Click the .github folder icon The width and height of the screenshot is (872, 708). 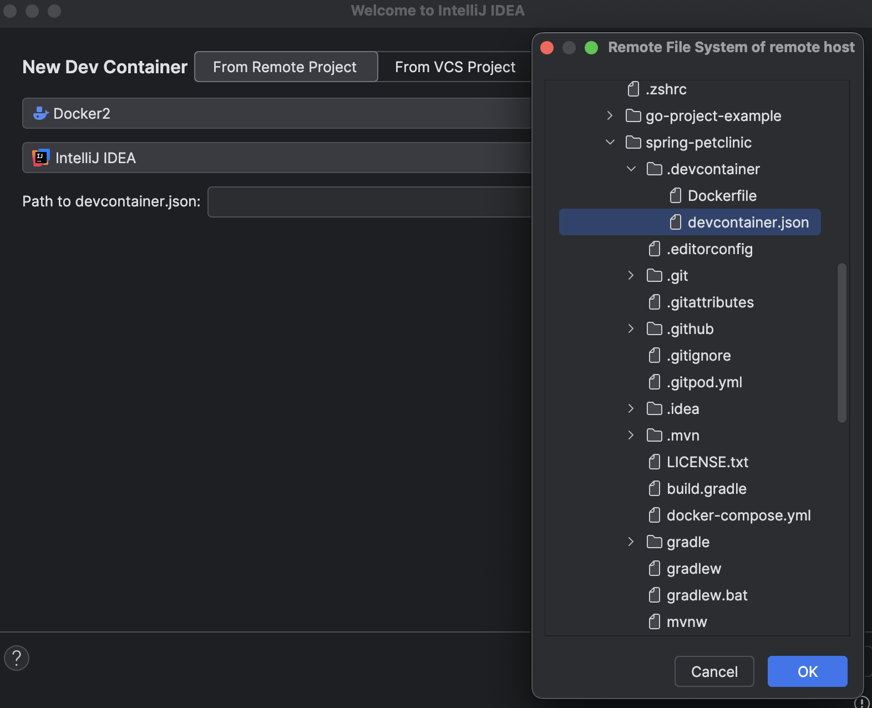point(655,329)
